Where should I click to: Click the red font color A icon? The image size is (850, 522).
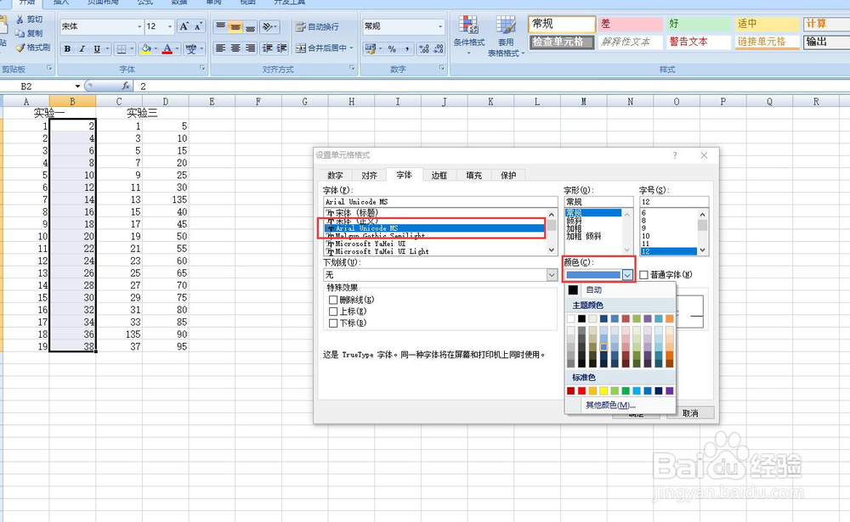[167, 48]
